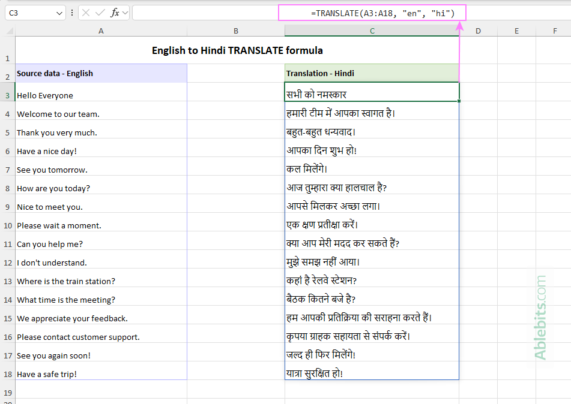Click Hindi cell 'आपका दिन शुभ हो!'
The height and width of the screenshot is (404, 571).
point(372,147)
